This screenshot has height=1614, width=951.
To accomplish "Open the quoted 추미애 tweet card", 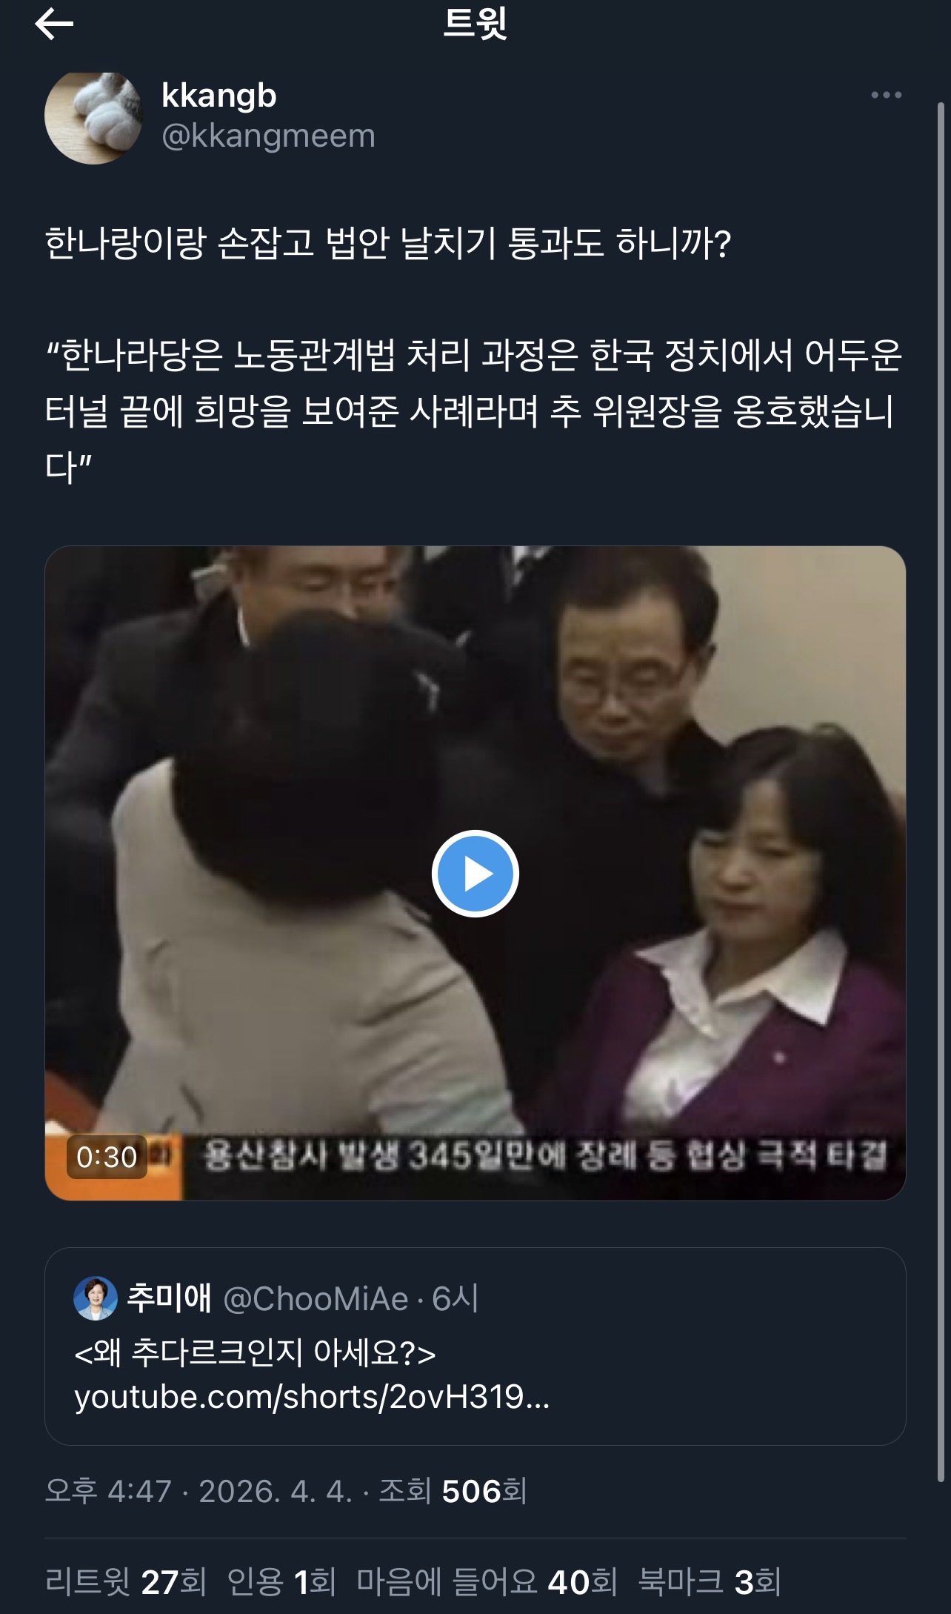I will click(x=475, y=1346).
